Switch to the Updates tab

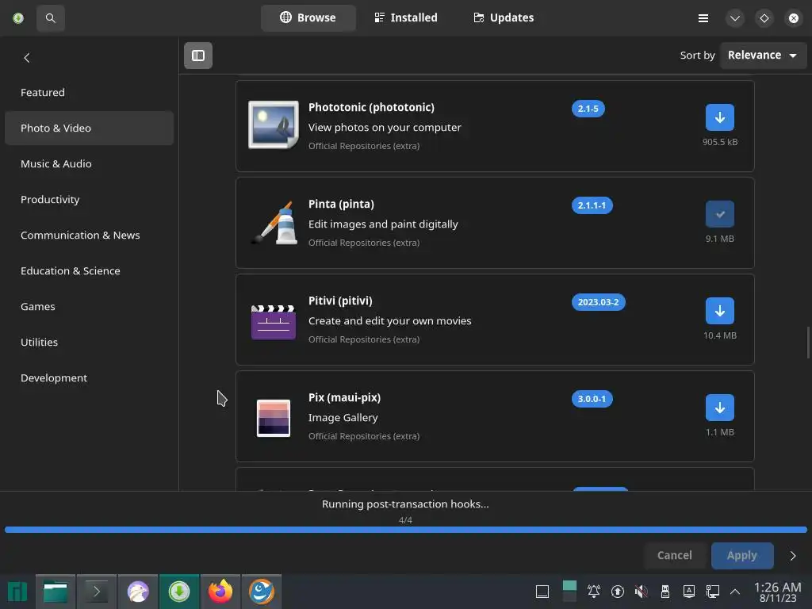504,17
